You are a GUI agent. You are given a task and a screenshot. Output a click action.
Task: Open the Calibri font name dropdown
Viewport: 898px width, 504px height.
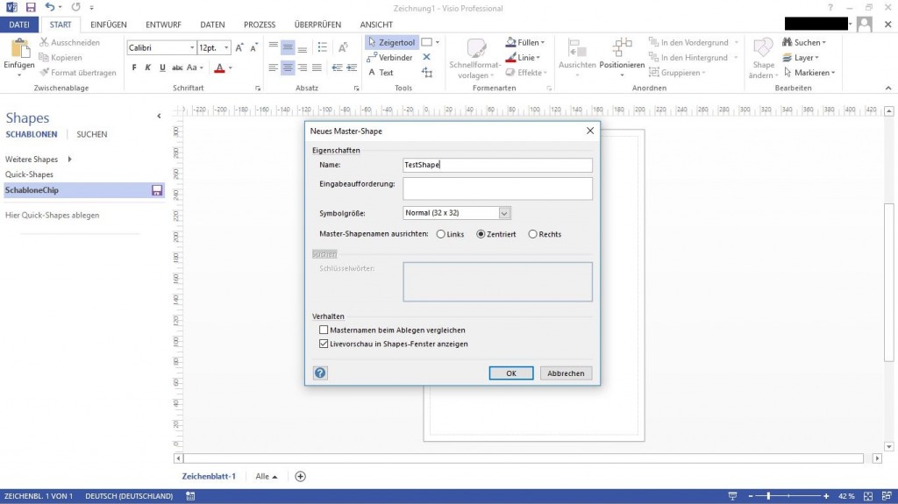(x=191, y=47)
